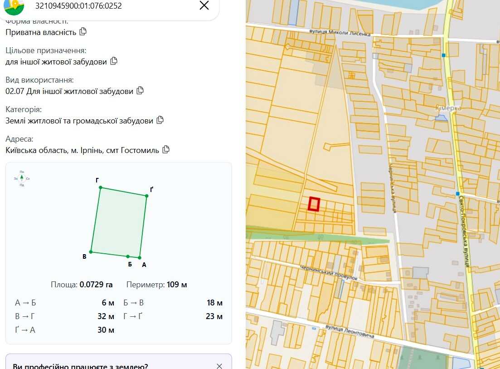500x369 pixels.
Task: Copy the address 'Київська область, м. Ірпінь, смт Гостомиль'
Action: coord(166,149)
